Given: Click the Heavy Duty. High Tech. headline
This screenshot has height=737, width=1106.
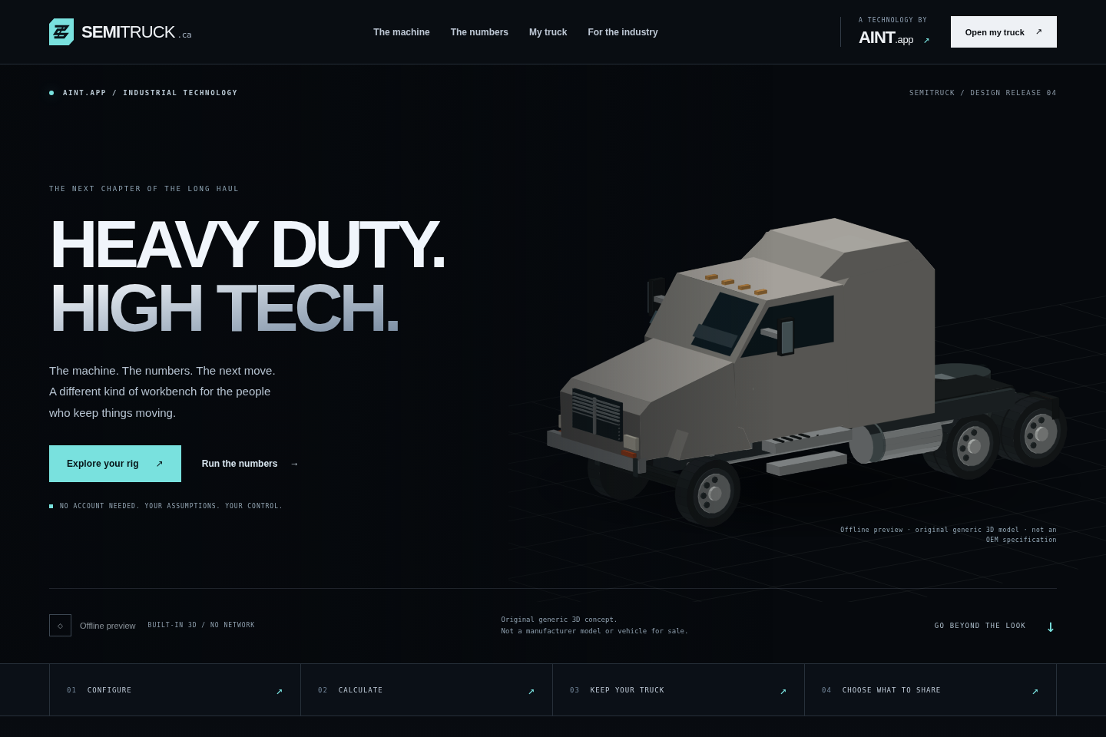Looking at the screenshot, I should (x=247, y=276).
